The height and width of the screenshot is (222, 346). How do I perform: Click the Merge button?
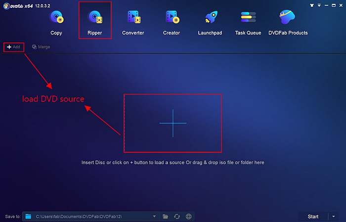pyautogui.click(x=41, y=47)
